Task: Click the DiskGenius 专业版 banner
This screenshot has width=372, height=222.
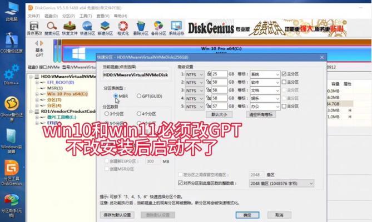Action: tap(267, 28)
